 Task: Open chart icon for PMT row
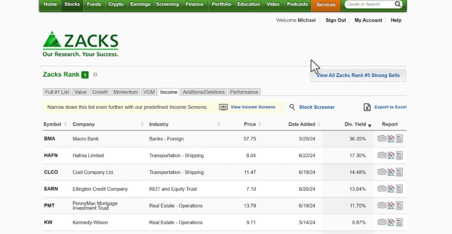click(391, 205)
